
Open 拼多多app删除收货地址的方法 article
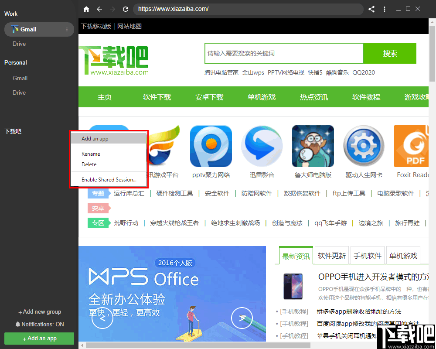tap(359, 311)
